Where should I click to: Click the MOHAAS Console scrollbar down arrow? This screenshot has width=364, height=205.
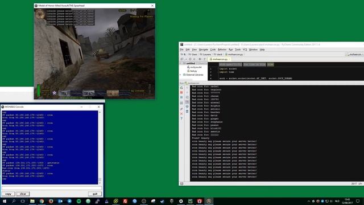(x=100, y=183)
